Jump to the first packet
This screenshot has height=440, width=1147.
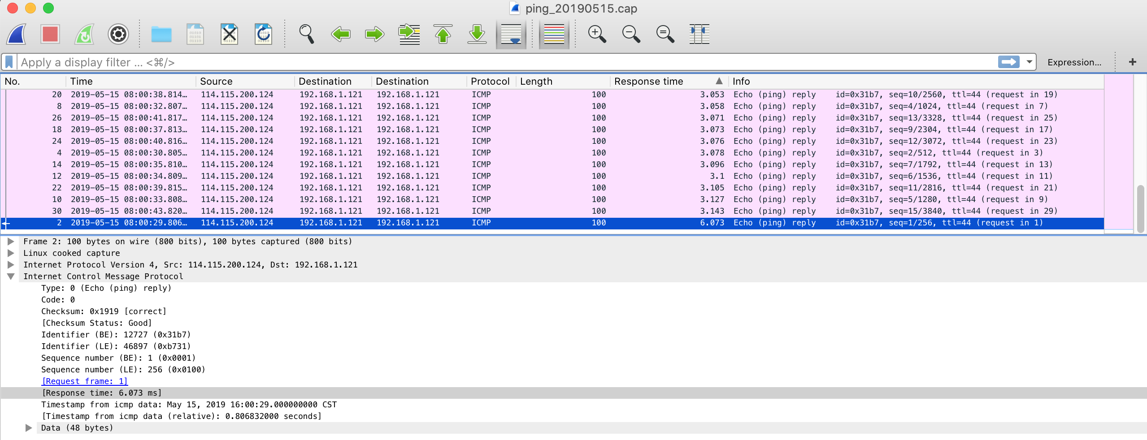443,34
